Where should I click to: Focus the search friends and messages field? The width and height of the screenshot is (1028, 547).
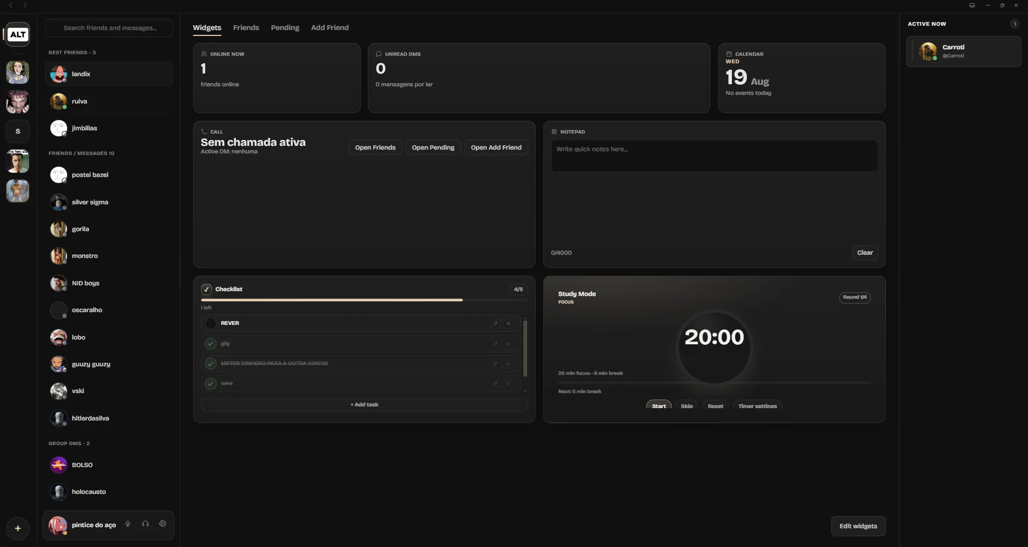coord(109,28)
